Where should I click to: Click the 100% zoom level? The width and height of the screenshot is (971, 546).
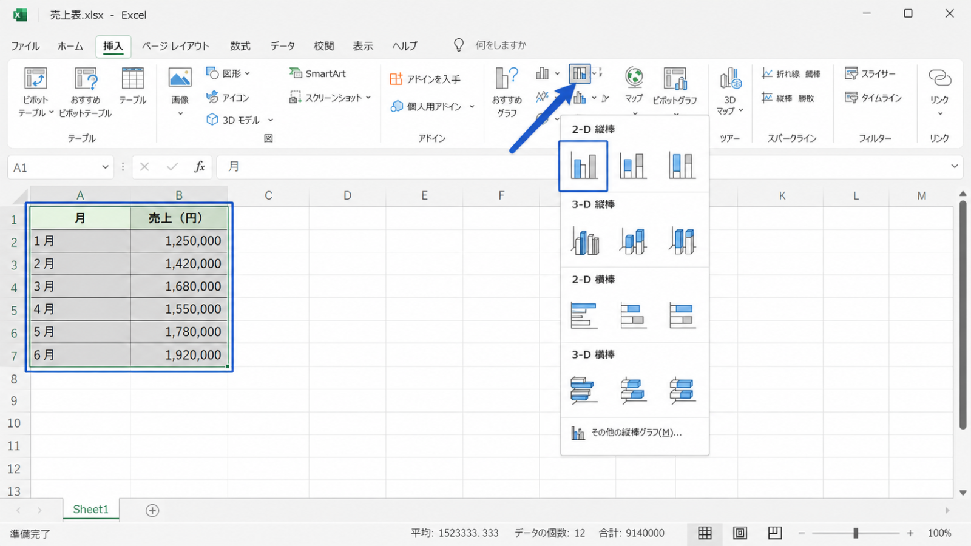click(x=939, y=533)
